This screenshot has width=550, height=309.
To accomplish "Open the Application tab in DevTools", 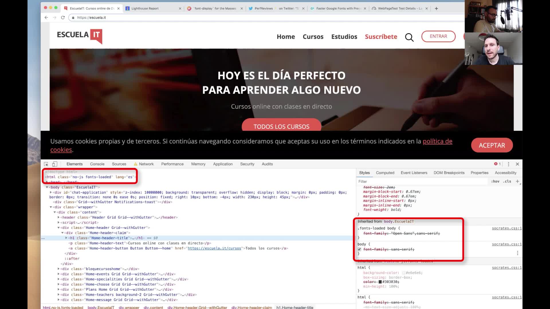I will tap(223, 164).
